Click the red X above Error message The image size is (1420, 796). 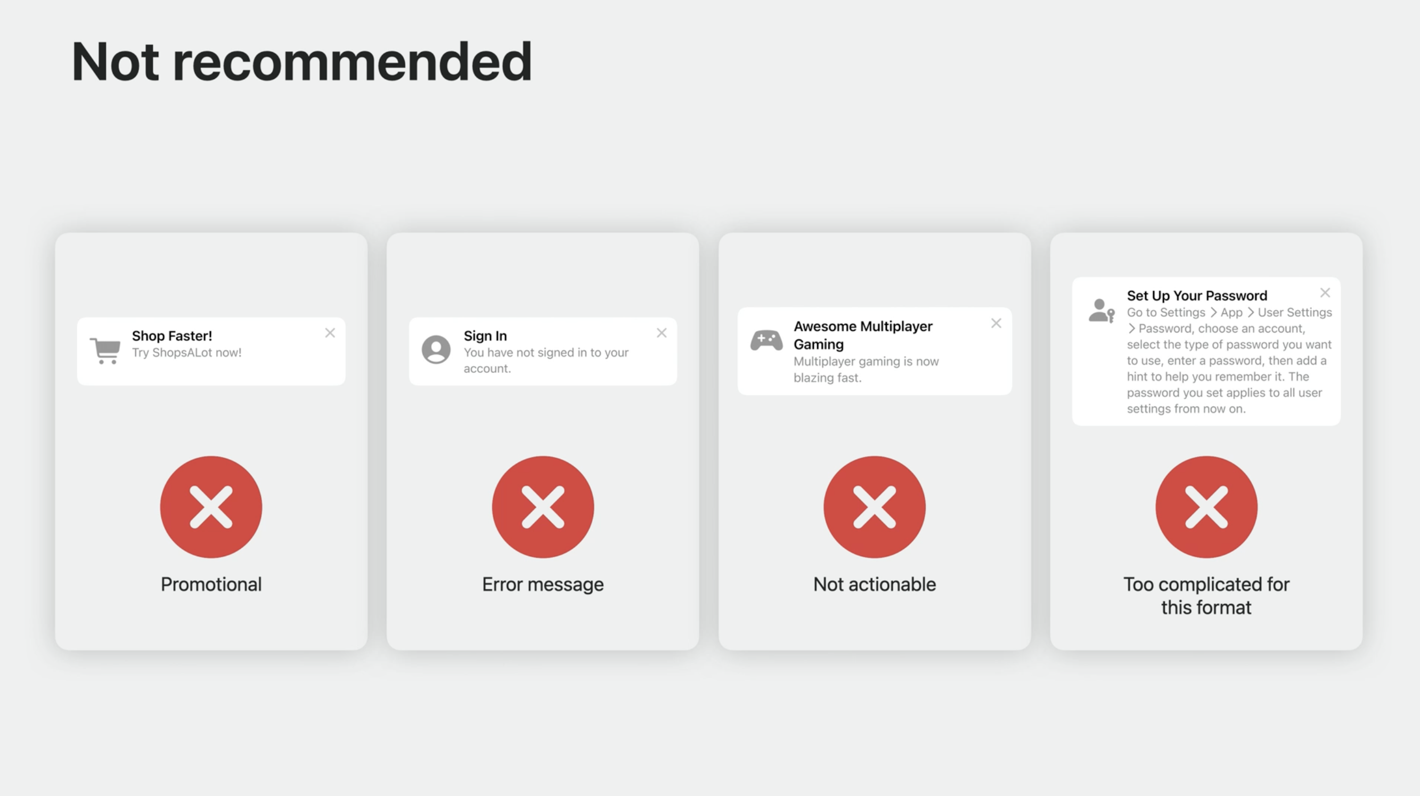coord(543,507)
